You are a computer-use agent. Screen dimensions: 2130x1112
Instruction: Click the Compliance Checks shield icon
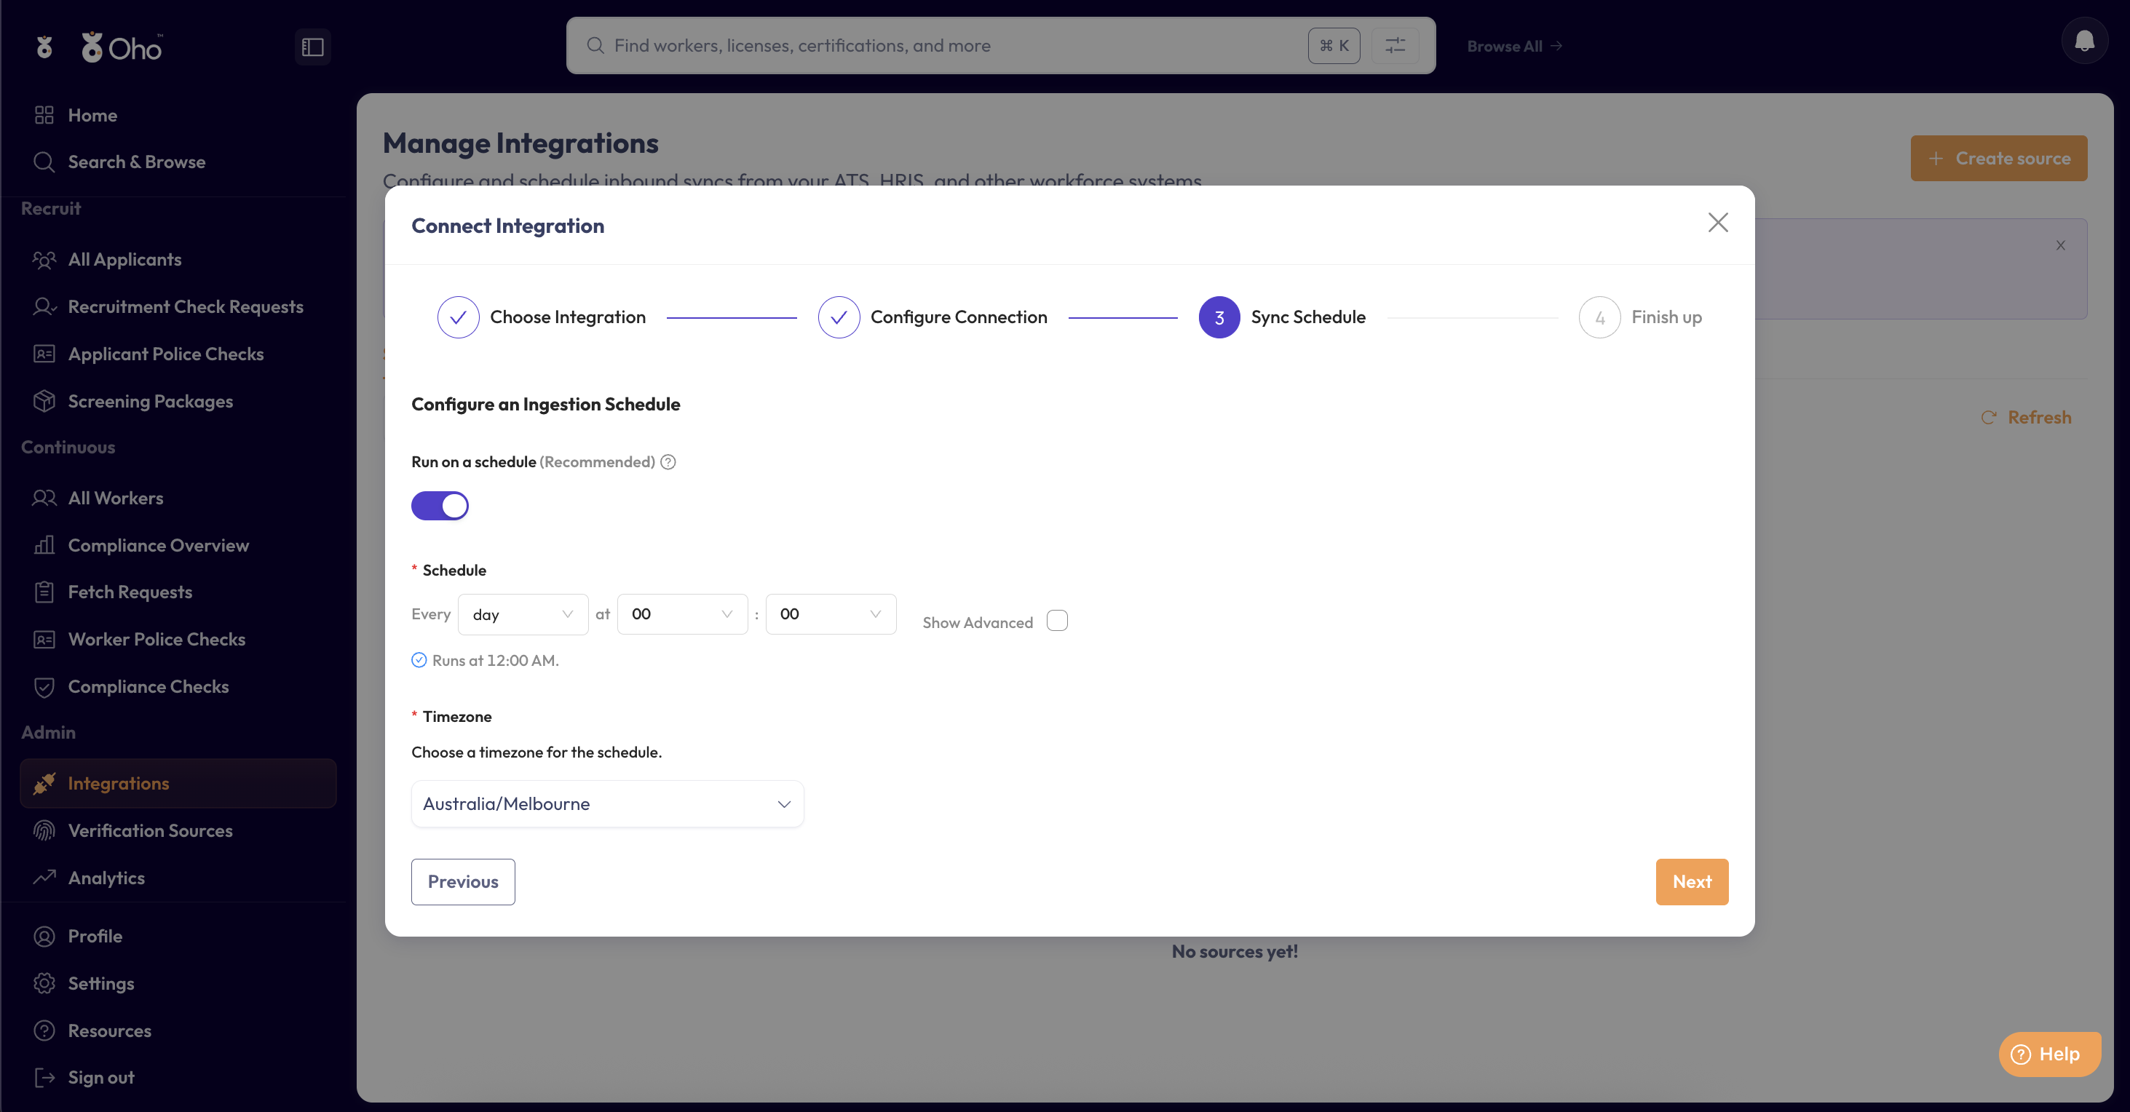(x=44, y=687)
